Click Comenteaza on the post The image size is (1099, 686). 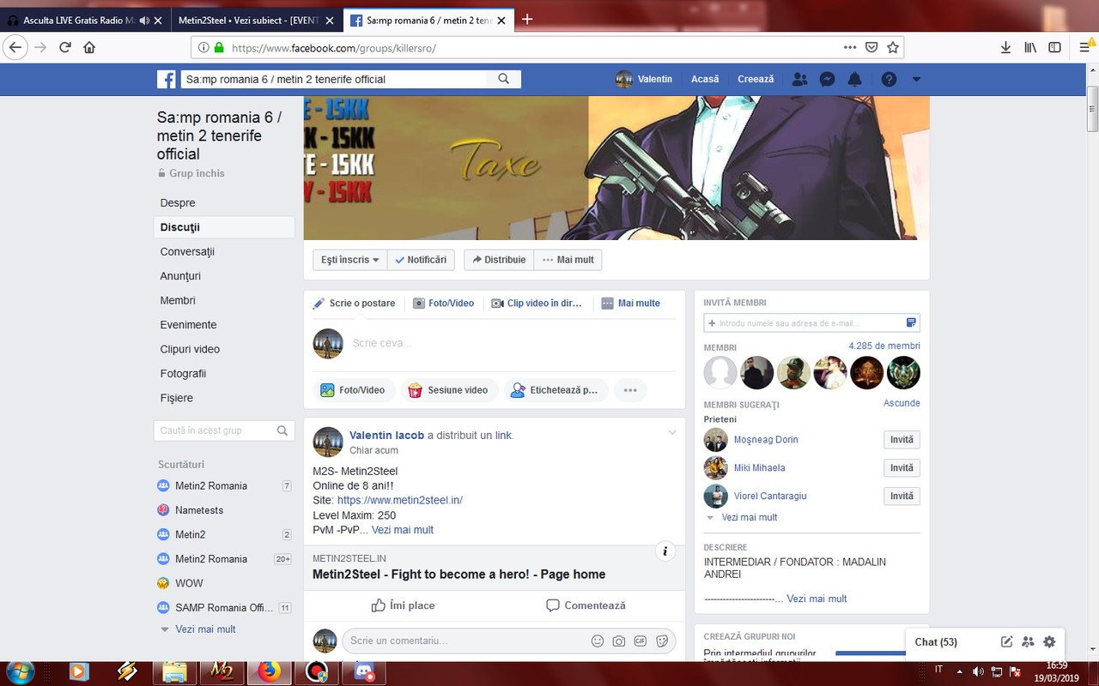(586, 605)
